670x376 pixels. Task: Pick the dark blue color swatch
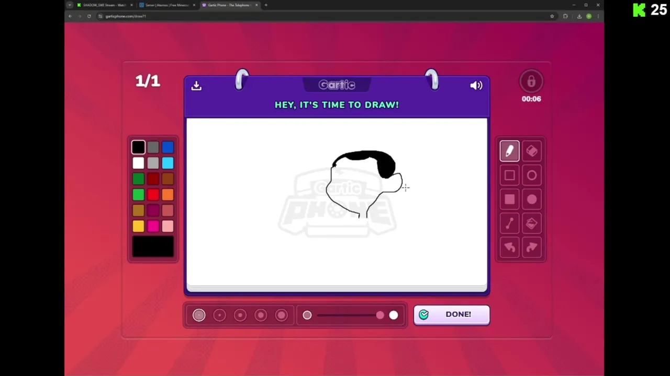[167, 148]
